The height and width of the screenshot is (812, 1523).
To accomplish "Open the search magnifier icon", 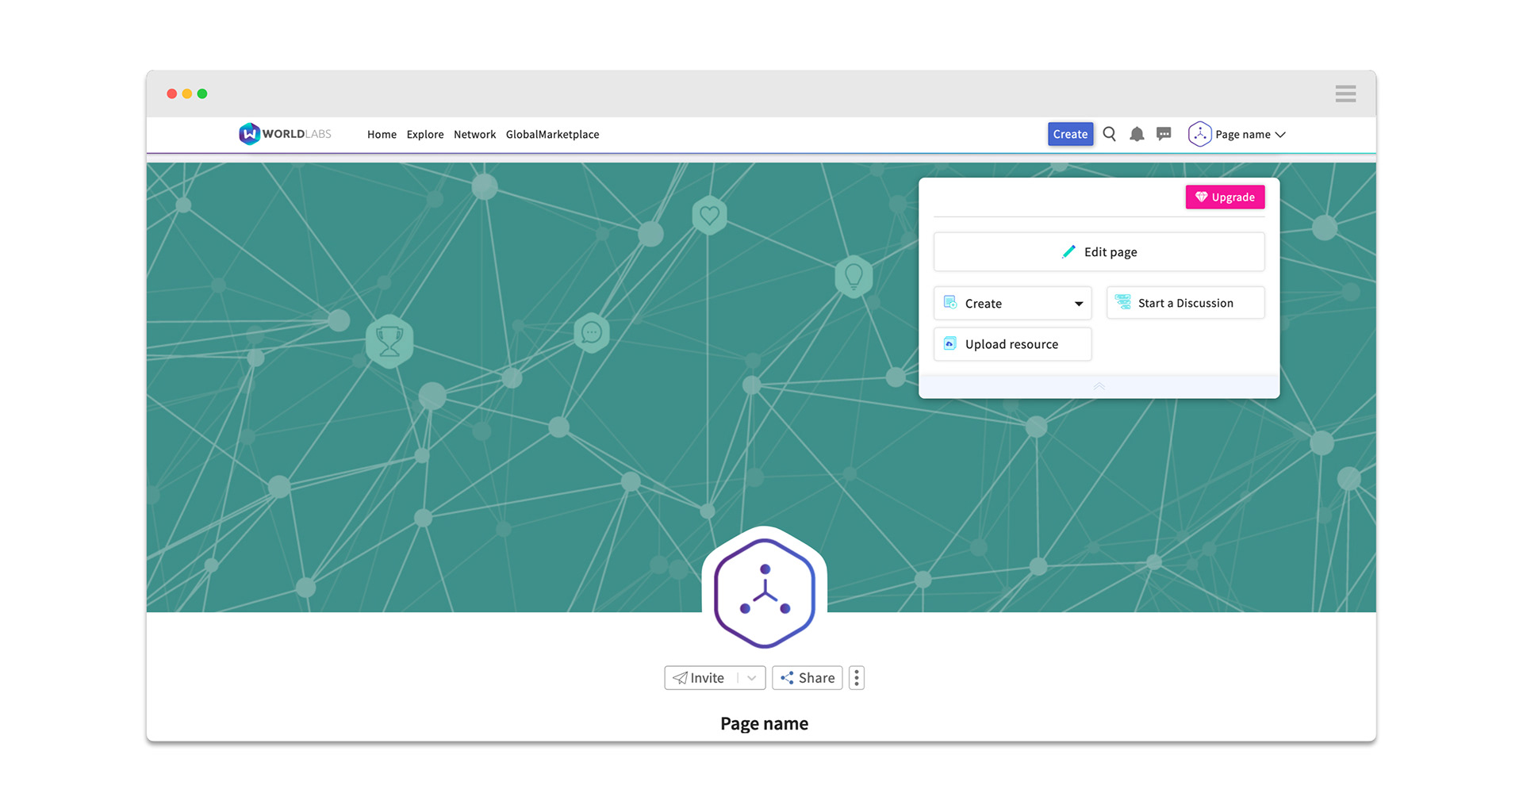I will coord(1110,134).
